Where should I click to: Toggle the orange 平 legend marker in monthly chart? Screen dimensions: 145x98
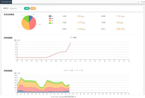(76, 70)
